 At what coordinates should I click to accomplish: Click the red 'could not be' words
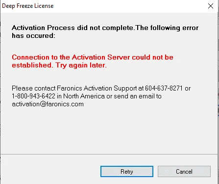pyautogui.click(x=152, y=57)
